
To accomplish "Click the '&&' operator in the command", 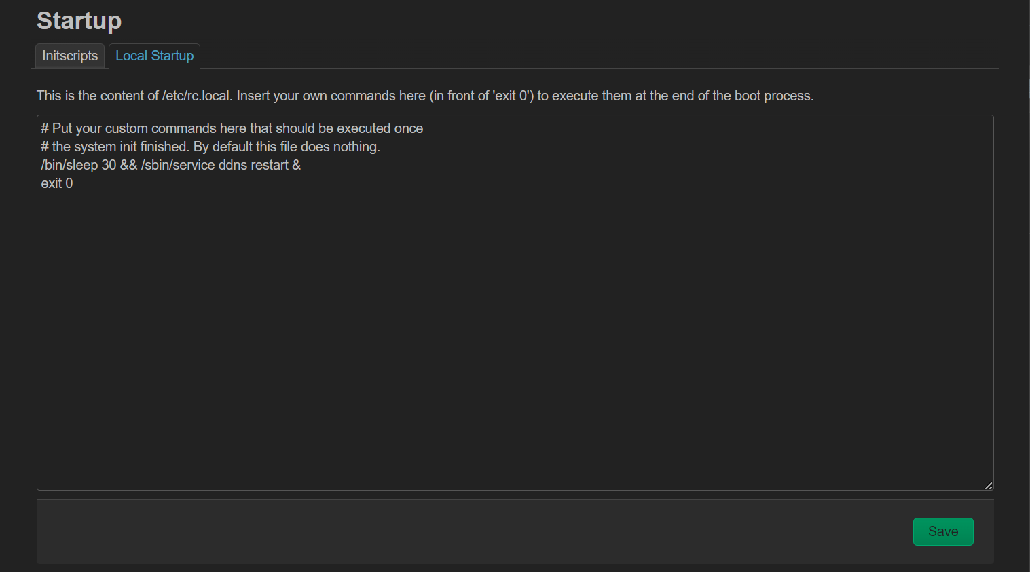I will tap(128, 165).
